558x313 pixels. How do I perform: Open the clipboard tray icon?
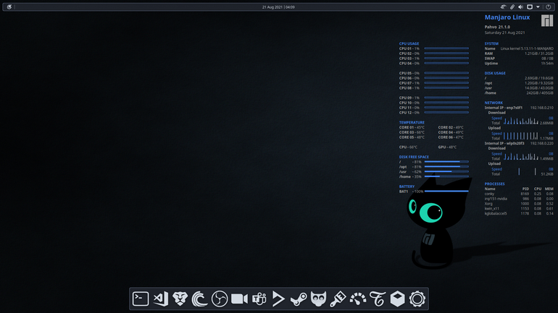tap(512, 7)
